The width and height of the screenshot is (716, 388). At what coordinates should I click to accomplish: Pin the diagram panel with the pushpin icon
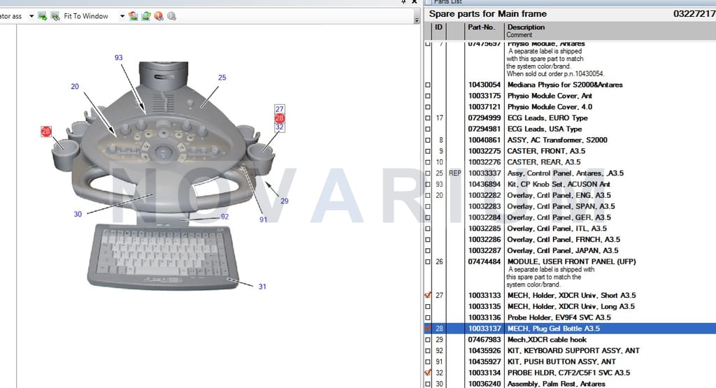point(403,2)
